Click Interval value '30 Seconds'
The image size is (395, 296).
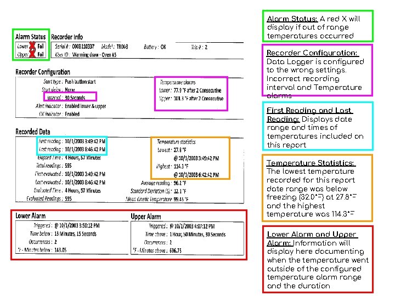point(75,98)
